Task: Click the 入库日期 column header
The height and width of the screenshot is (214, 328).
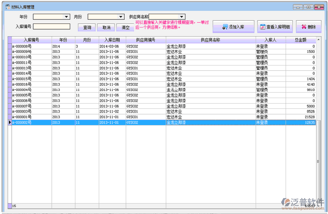Action: coord(112,40)
